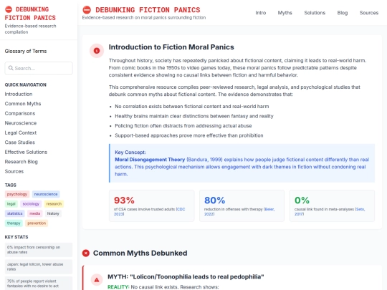
Task: Click the search magnifier icon in Glossary
Action: (11, 68)
